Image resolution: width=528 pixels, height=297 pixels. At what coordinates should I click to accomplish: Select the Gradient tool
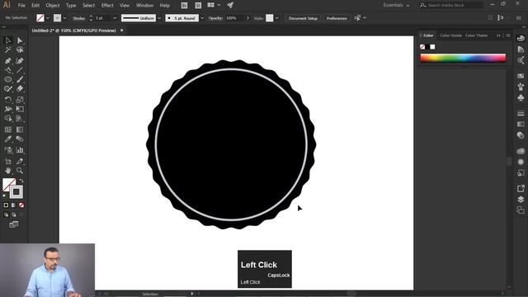tap(20, 130)
